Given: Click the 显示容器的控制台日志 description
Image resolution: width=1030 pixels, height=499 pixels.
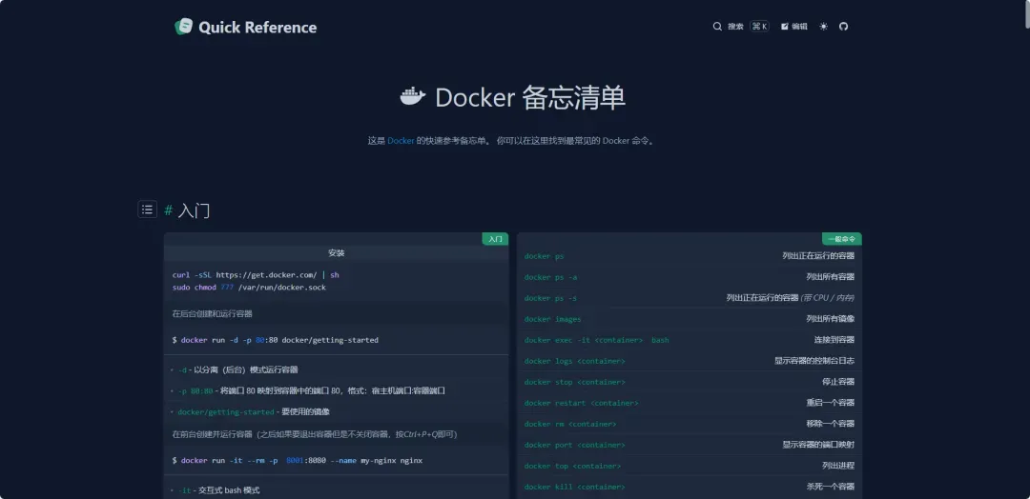Looking at the screenshot, I should [x=814, y=361].
